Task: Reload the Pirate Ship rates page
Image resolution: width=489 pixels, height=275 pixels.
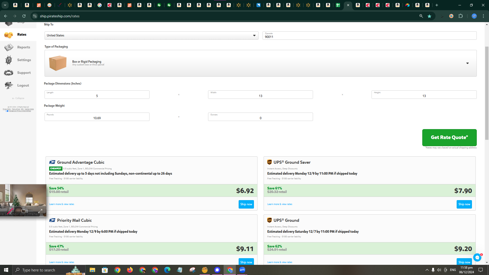Action: pyautogui.click(x=24, y=16)
